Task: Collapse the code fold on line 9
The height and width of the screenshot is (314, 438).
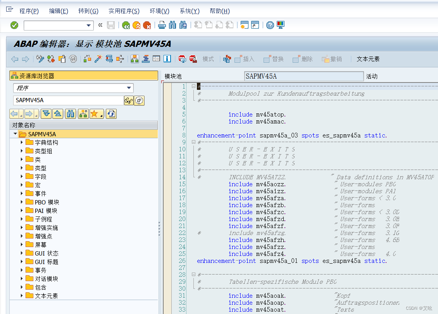Action: click(x=193, y=142)
